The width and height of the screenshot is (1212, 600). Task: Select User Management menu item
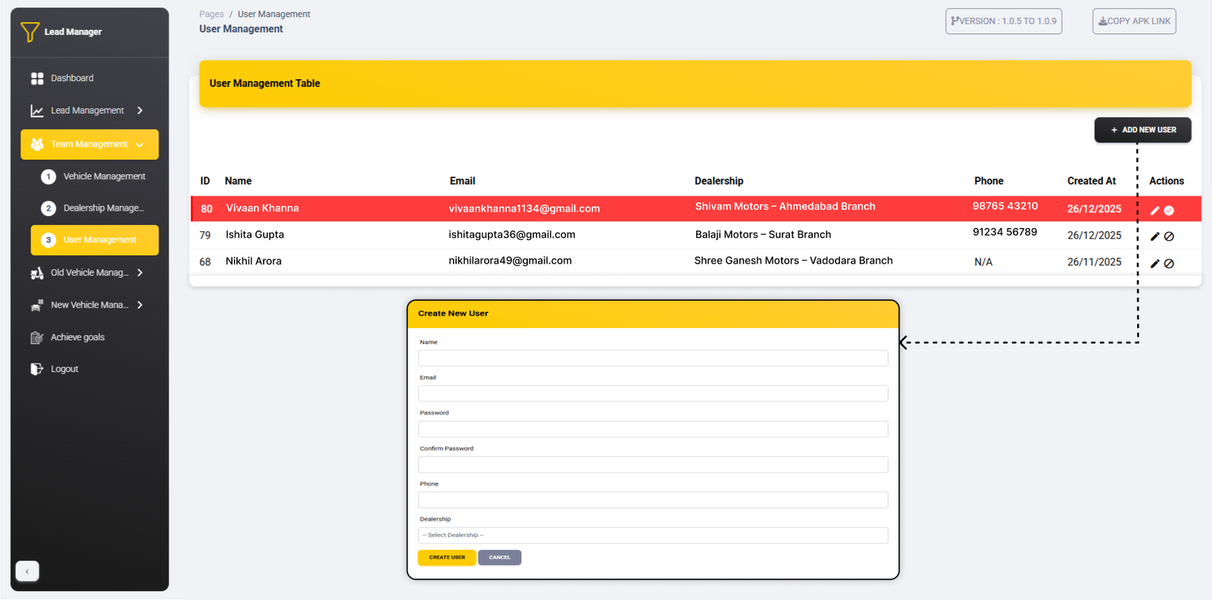tap(95, 240)
